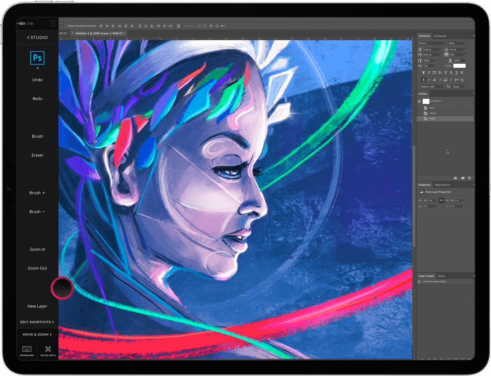Select the Paste history state
The image size is (491, 376).
pos(445,113)
